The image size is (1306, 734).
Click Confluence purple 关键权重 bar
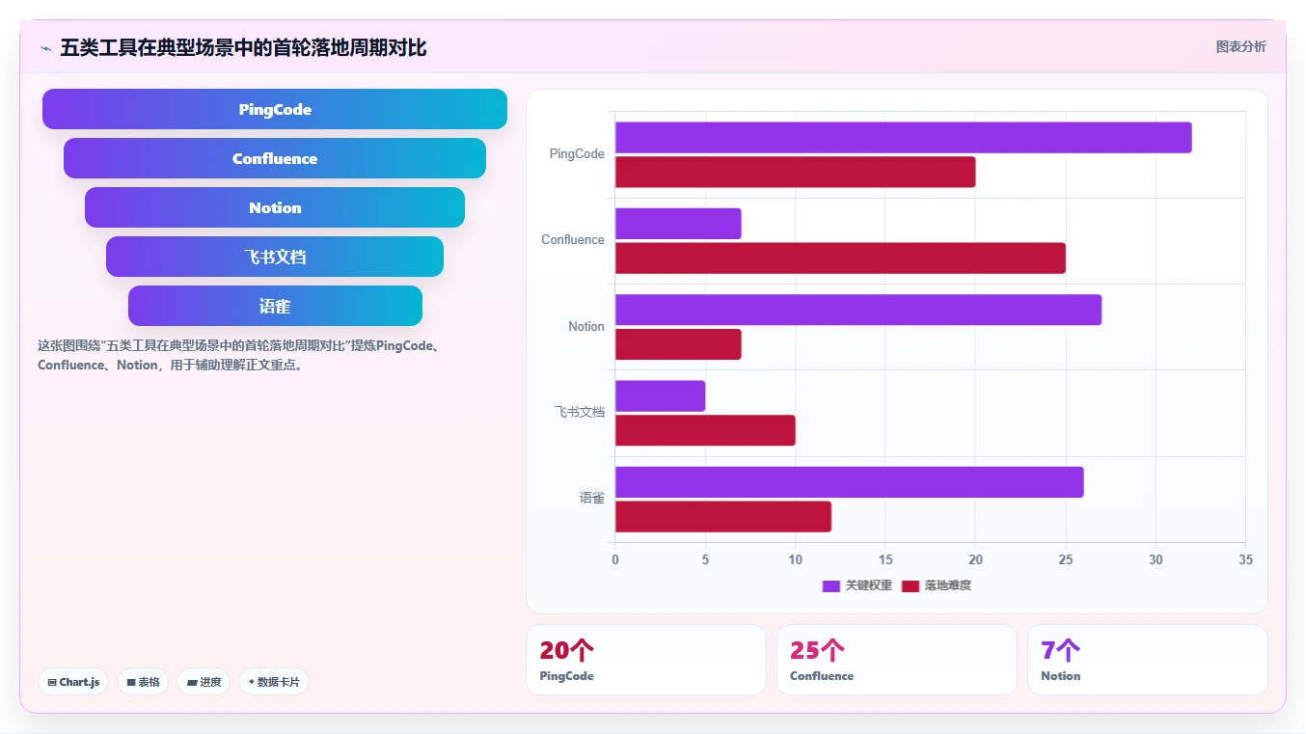click(678, 224)
